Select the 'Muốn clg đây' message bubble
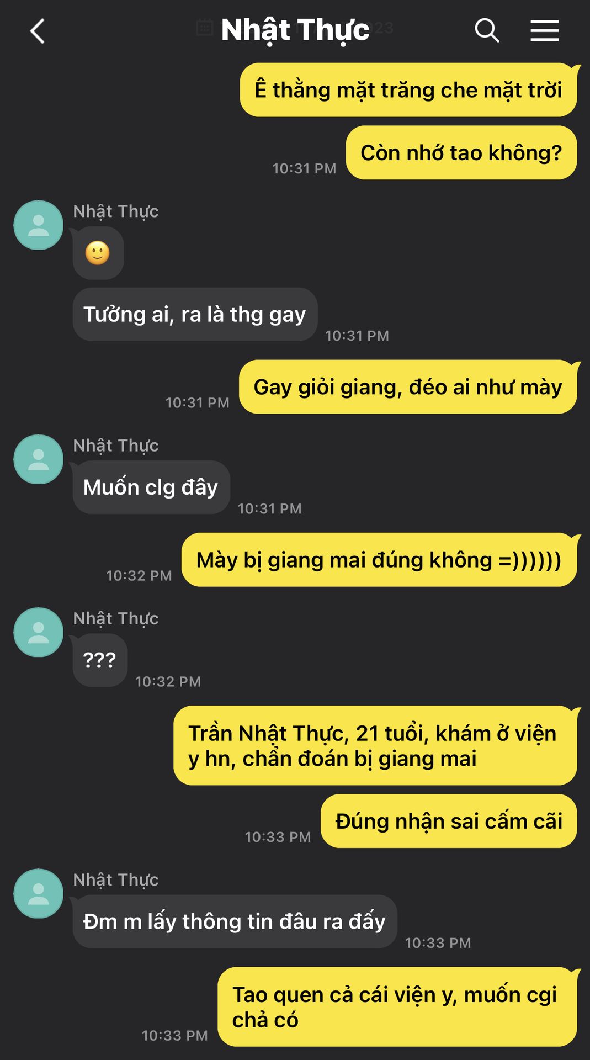 coord(151,487)
